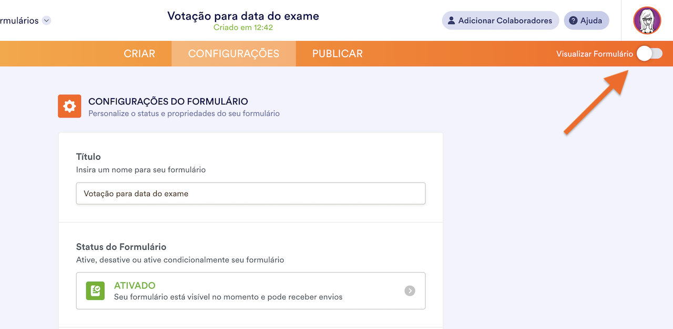Click the Título text input field
The image size is (673, 329).
[x=250, y=193]
